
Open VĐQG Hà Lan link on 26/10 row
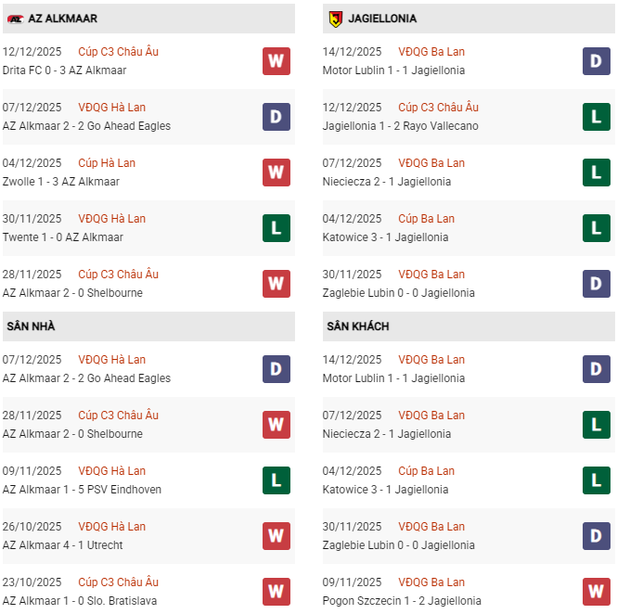point(111,527)
